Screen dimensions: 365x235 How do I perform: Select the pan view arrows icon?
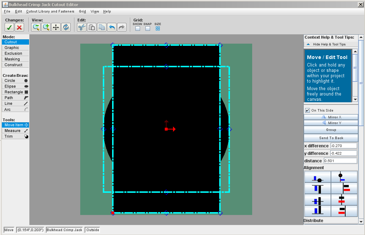[56, 27]
